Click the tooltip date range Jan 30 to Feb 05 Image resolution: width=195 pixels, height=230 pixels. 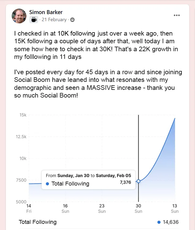(x=88, y=176)
